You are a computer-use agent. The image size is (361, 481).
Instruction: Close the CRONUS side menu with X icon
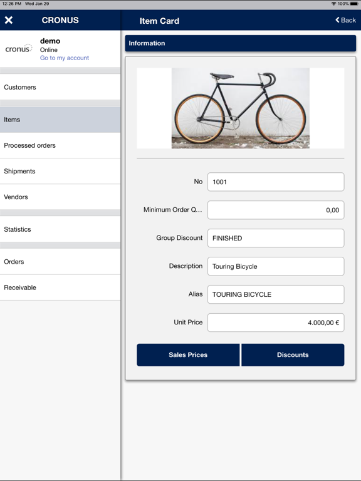point(9,20)
